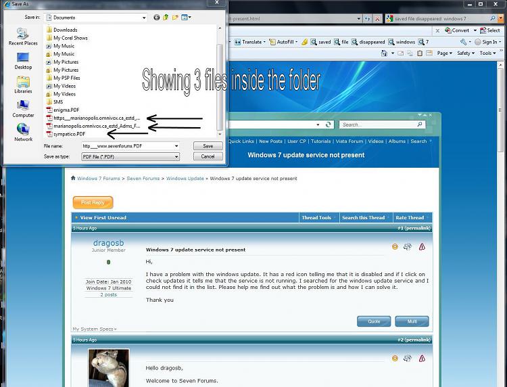The height and width of the screenshot is (387, 507).
Task: Expand search provider dropdown arrow
Action: (x=500, y=19)
